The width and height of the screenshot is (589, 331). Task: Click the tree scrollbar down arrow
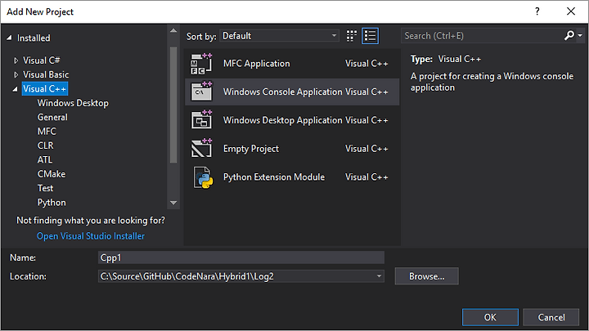(173, 203)
